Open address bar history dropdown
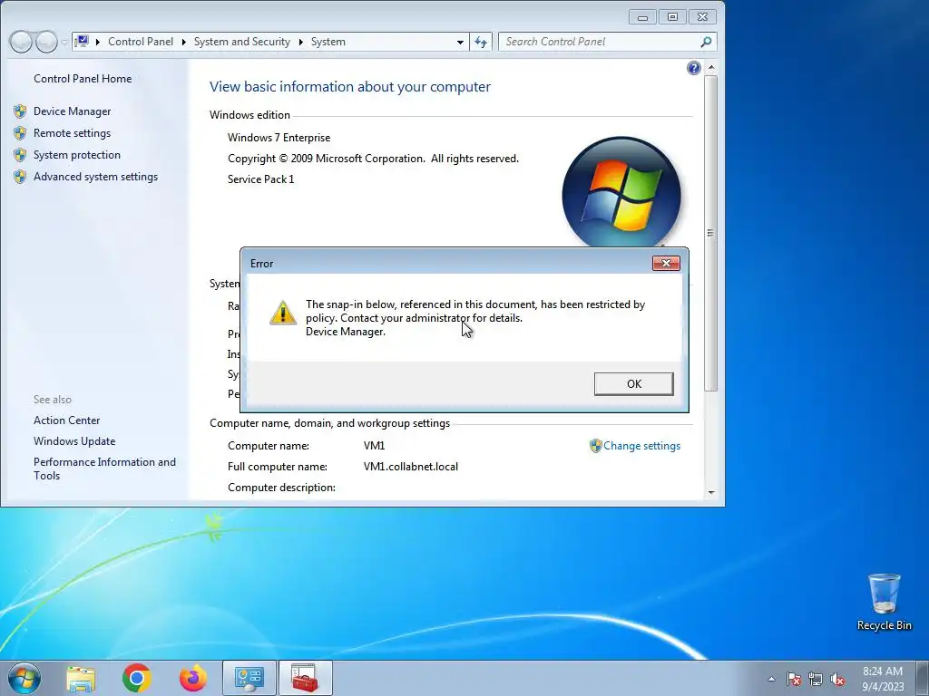This screenshot has height=696, width=929. click(x=460, y=42)
